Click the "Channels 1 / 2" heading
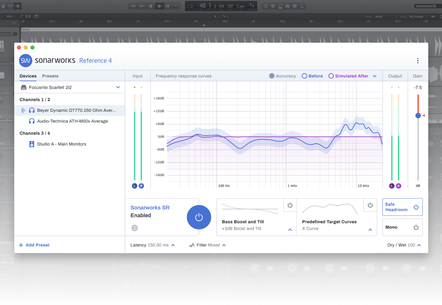The height and width of the screenshot is (305, 442). [35, 100]
